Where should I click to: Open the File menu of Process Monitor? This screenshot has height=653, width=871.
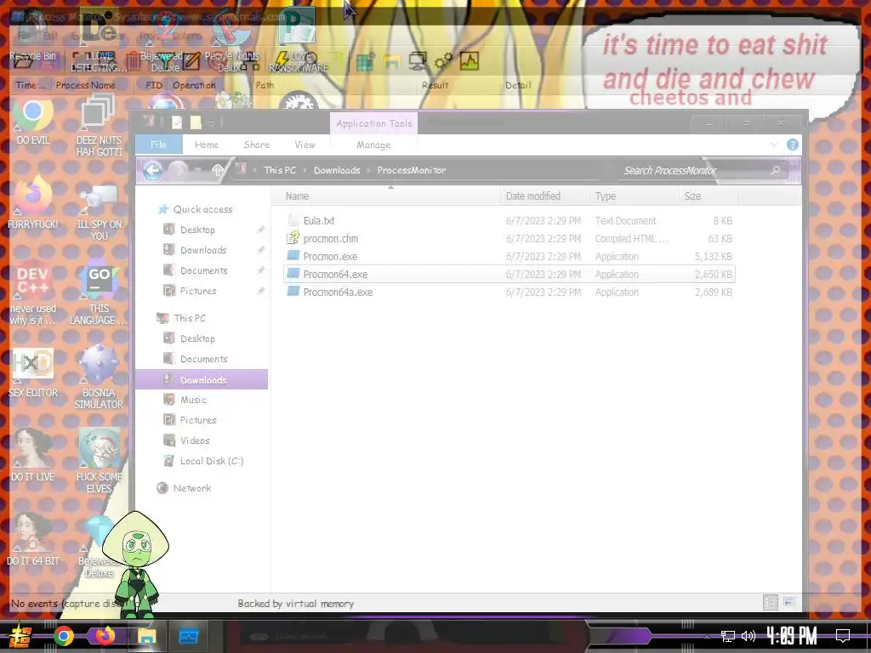(x=24, y=36)
